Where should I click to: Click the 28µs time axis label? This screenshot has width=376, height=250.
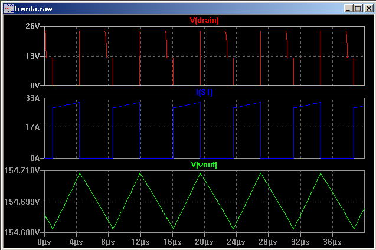(x=268, y=242)
